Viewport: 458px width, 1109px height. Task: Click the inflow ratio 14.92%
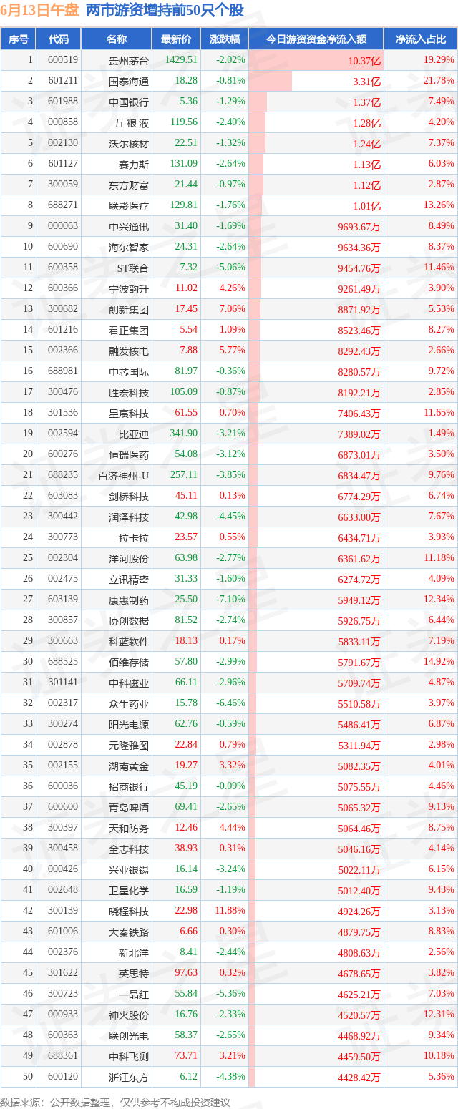[439, 662]
